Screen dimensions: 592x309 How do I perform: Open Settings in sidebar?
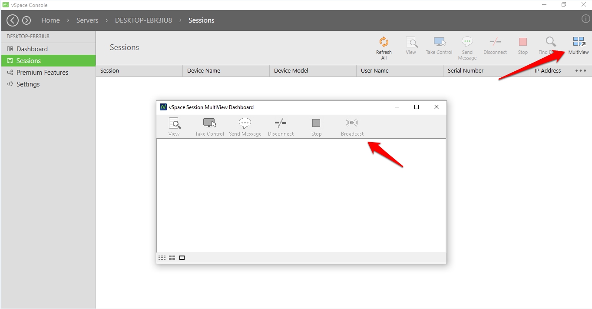48,84
